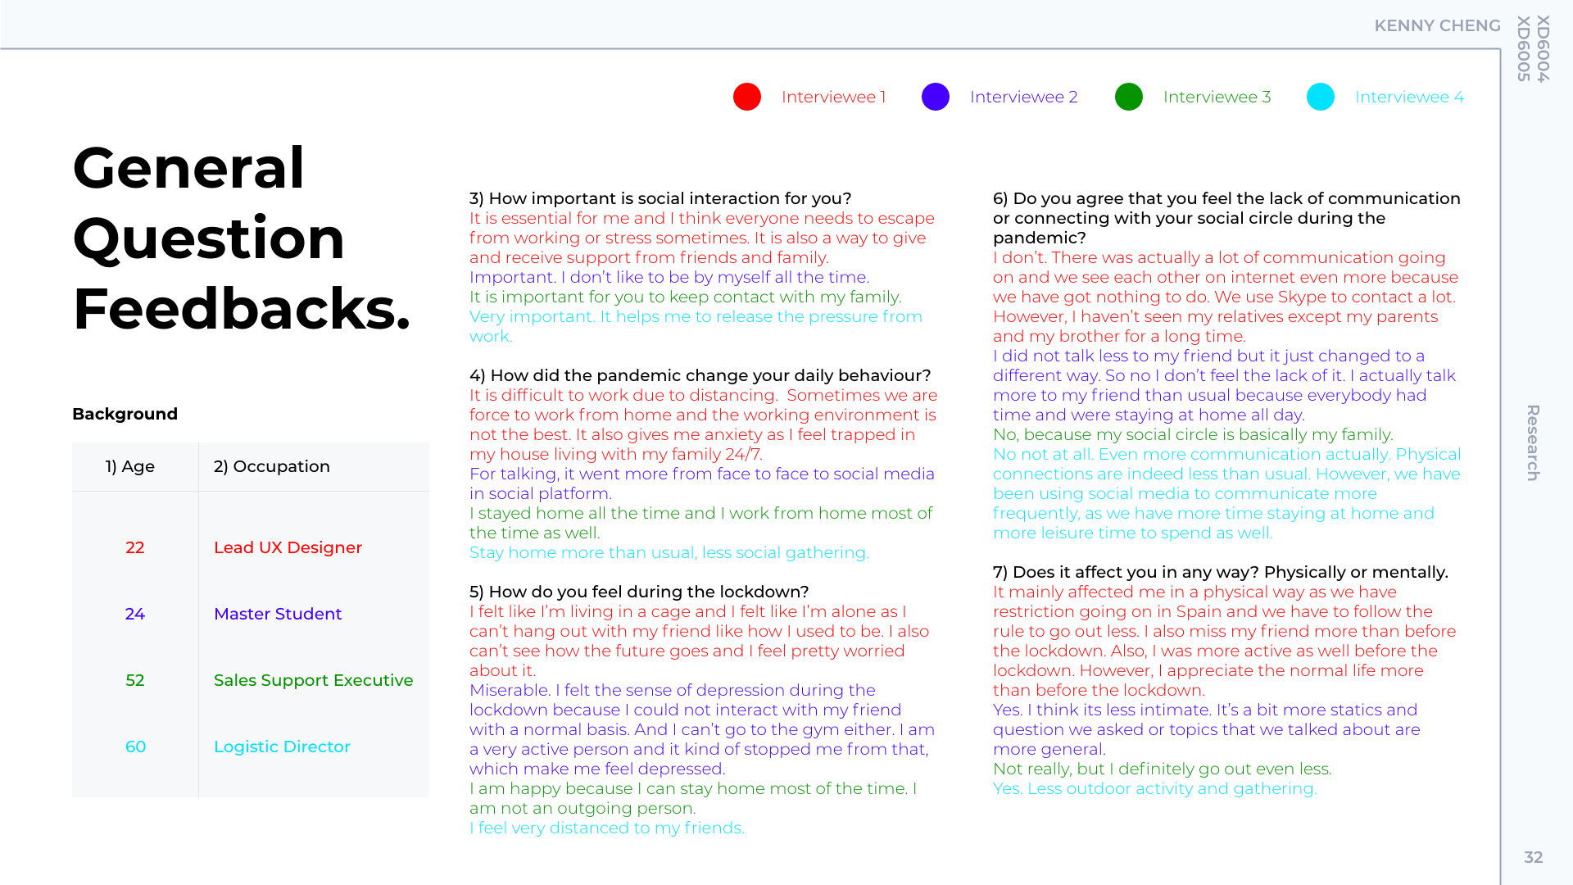This screenshot has width=1573, height=885.
Task: Click answer 'I am happy because I can stay home'
Action: click(x=693, y=798)
